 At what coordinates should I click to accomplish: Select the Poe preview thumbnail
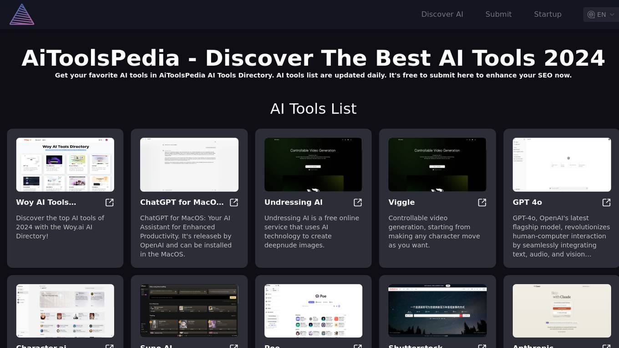(x=313, y=311)
